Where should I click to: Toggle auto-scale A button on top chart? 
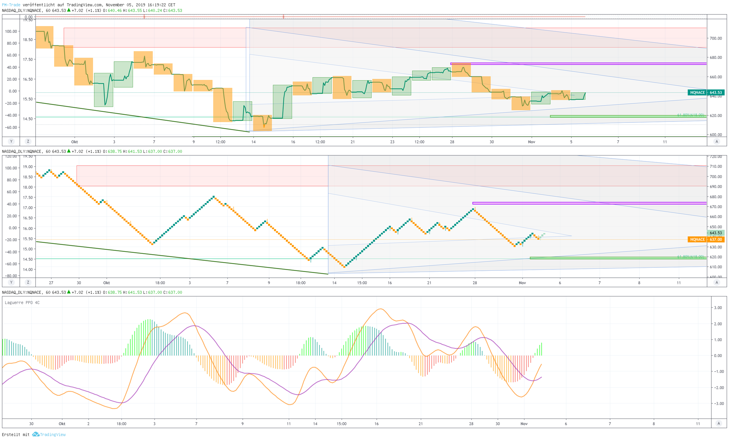coord(716,142)
